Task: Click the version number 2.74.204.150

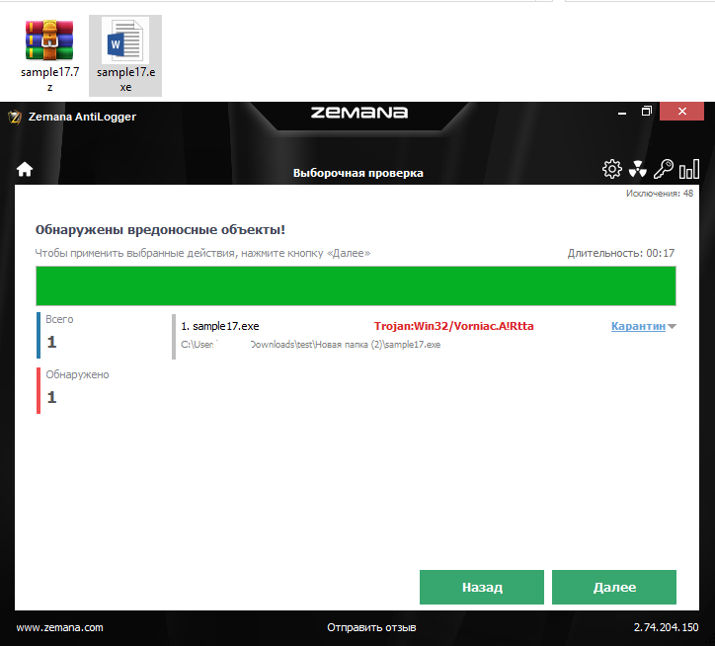Action: (x=666, y=628)
